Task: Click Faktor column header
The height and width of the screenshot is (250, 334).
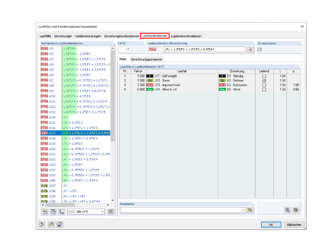Action: (138, 71)
